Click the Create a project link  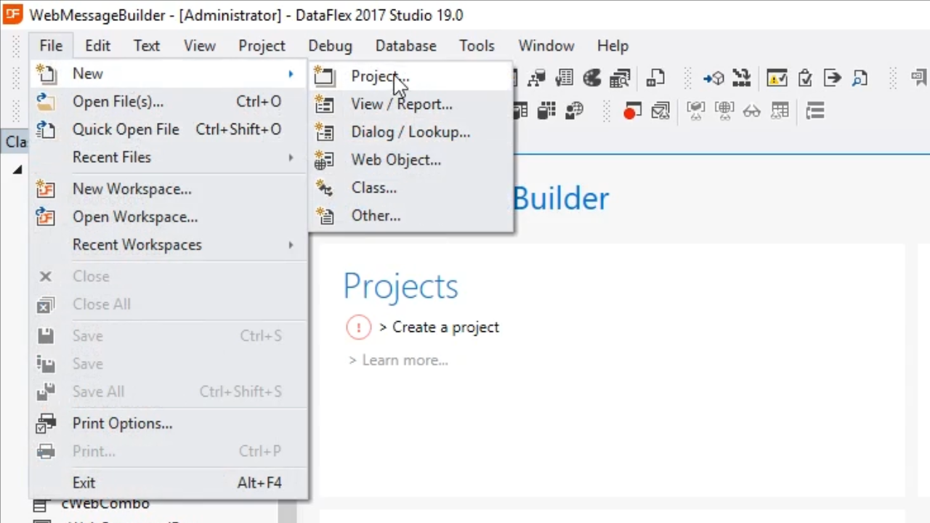tap(445, 328)
